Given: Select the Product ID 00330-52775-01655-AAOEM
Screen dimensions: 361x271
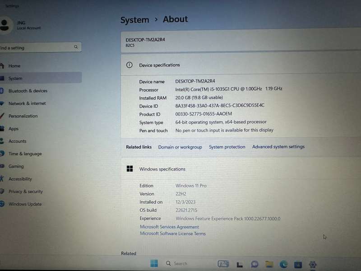Looking at the screenshot, I should (x=204, y=114).
